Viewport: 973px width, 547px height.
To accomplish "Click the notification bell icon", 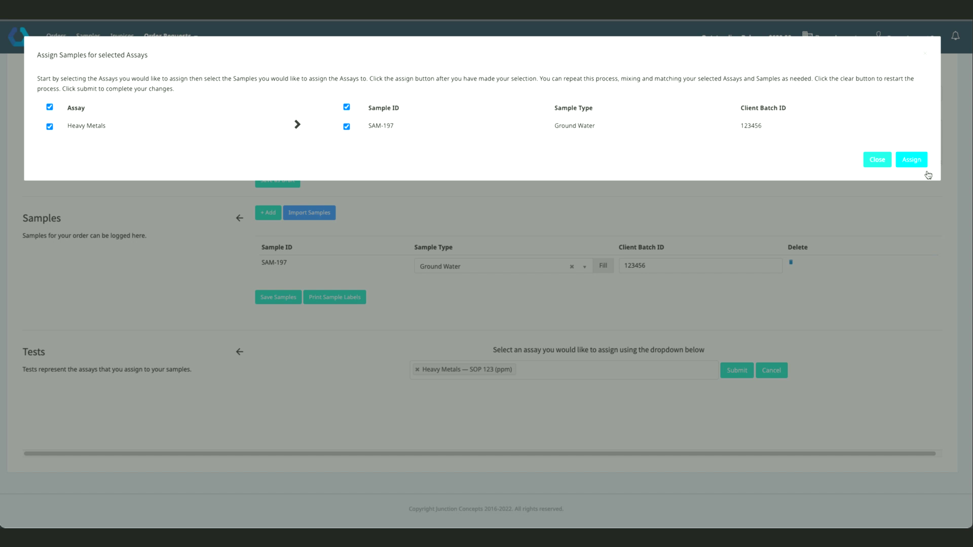I will tap(955, 36).
